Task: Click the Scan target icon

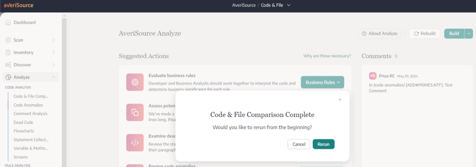Action: [8, 40]
